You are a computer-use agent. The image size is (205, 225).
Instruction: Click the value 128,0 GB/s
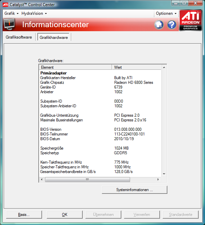coord(123,172)
